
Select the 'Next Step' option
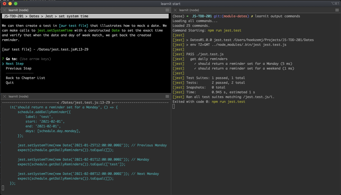coord(15,64)
